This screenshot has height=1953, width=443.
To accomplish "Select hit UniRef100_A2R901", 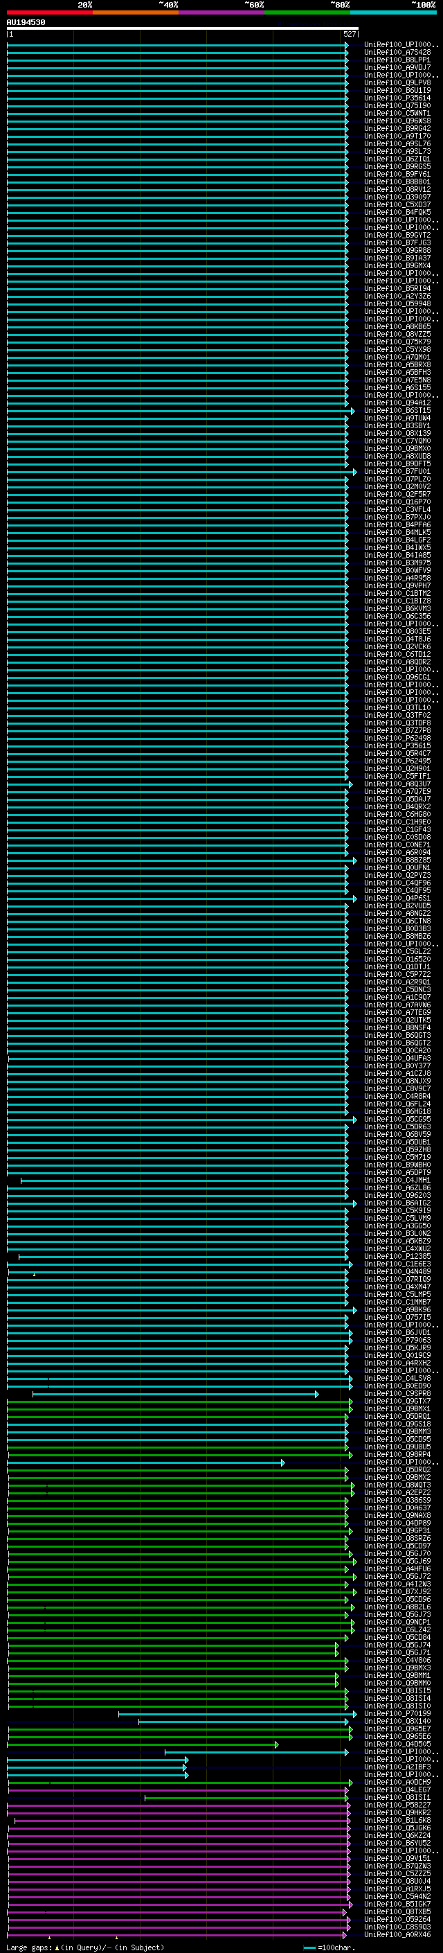I will click(x=397, y=982).
